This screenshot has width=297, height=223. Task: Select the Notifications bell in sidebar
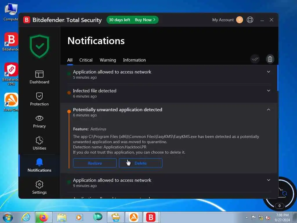pos(39,165)
